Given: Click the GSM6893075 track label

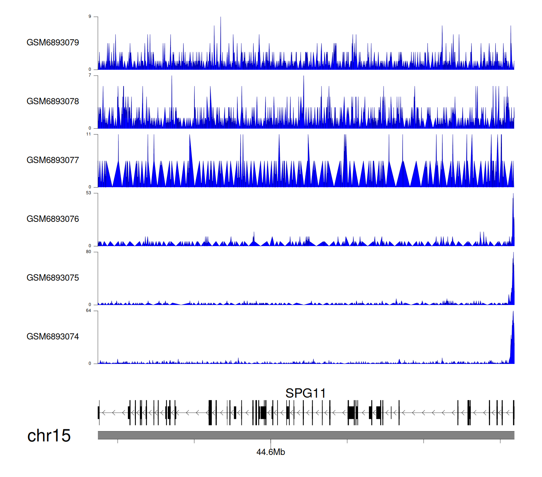Looking at the screenshot, I should [53, 278].
